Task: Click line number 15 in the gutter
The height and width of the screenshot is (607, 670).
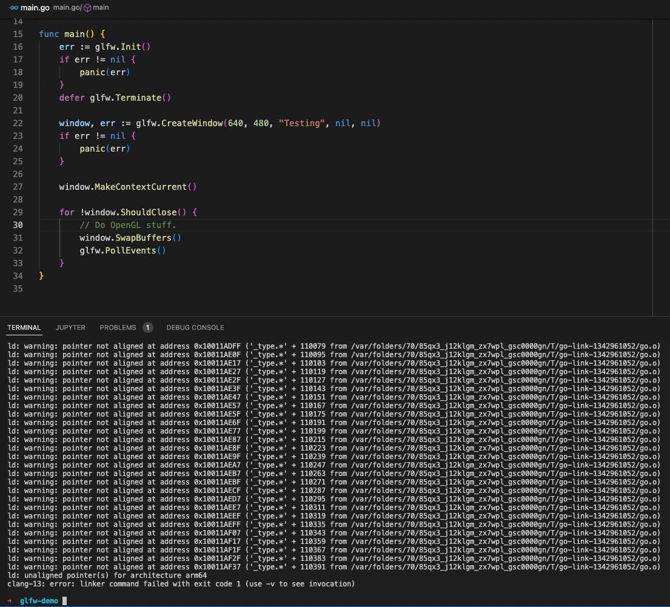Action: 18,34
